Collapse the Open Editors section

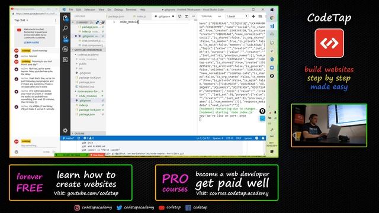(x=73, y=22)
